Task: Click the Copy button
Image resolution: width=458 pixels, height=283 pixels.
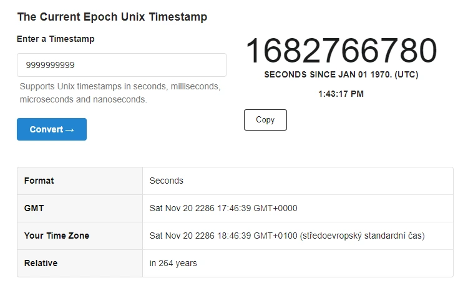Action: (x=265, y=120)
